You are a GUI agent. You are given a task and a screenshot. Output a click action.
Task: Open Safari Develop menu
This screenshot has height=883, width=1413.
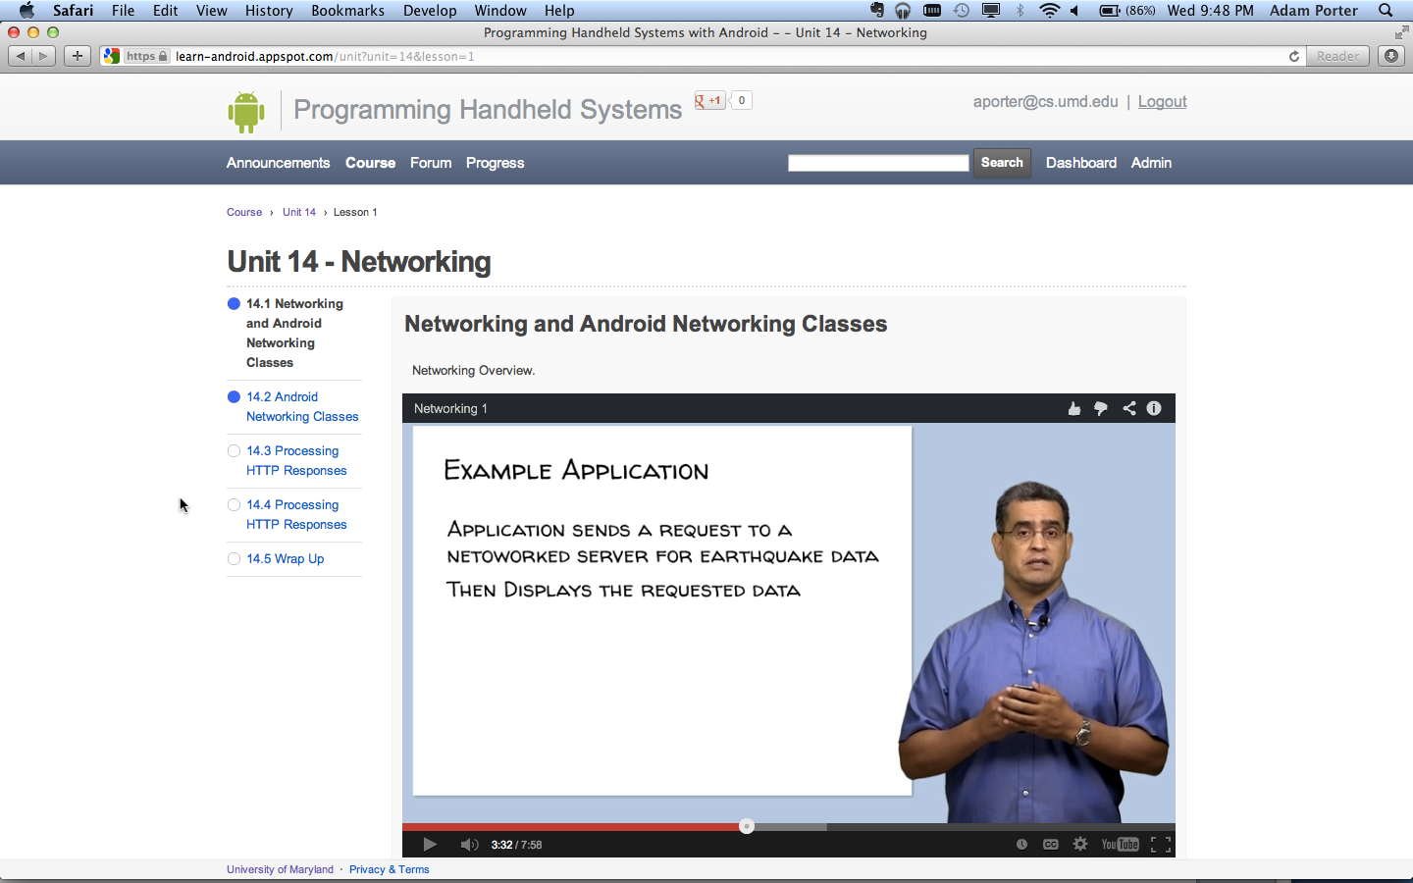pos(430,11)
